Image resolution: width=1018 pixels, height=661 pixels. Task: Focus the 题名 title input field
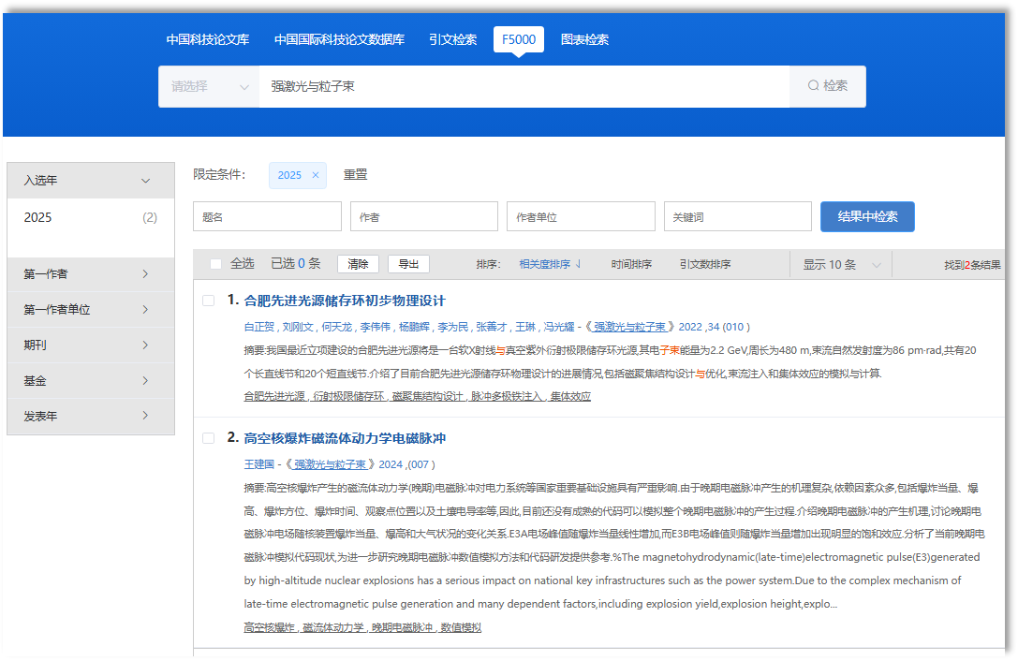click(267, 216)
